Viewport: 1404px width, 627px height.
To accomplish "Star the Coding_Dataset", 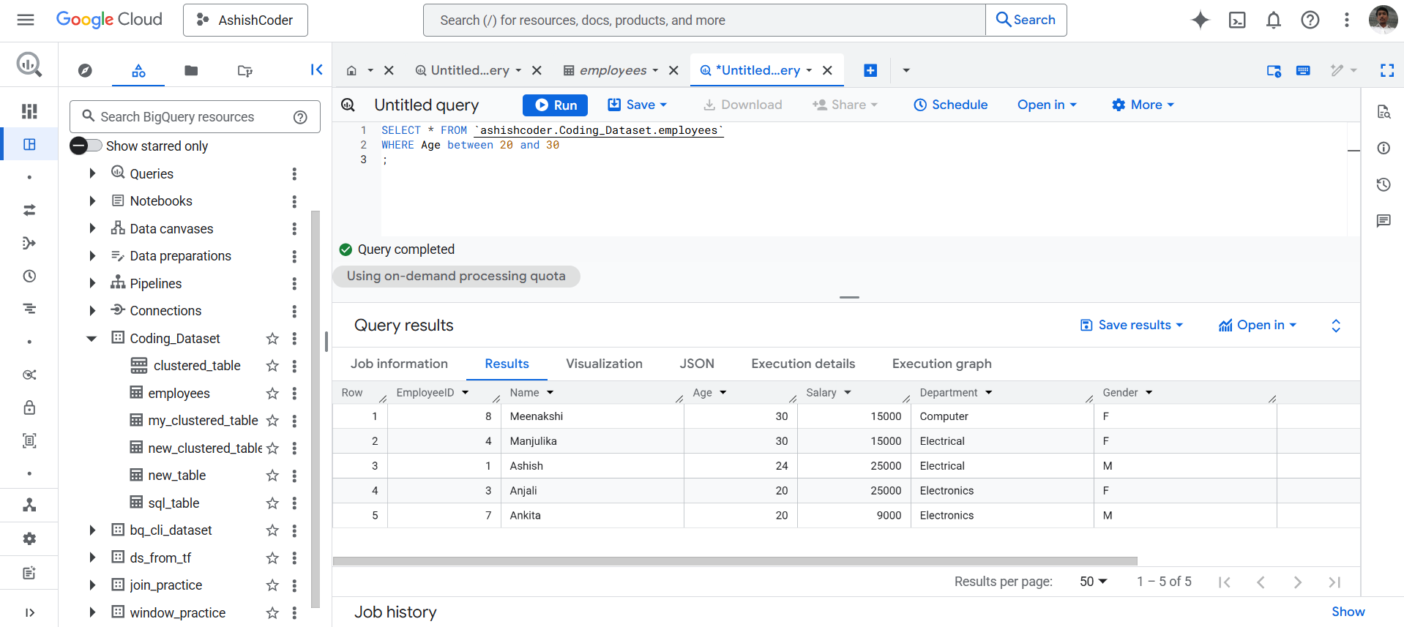I will [x=272, y=339].
